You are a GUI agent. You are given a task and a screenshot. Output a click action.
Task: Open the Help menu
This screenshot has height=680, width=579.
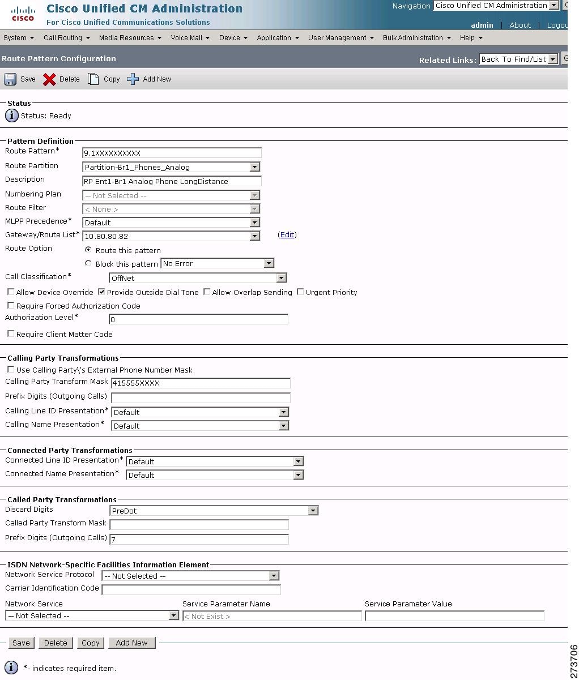coord(471,38)
